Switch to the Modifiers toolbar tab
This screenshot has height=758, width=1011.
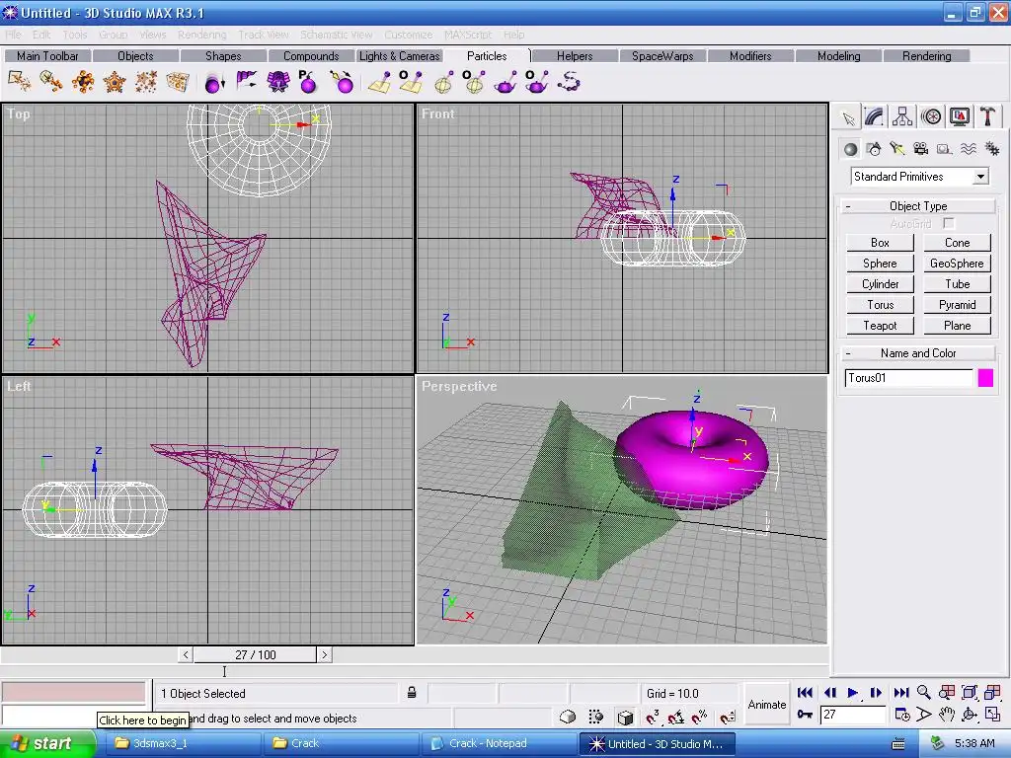point(750,56)
